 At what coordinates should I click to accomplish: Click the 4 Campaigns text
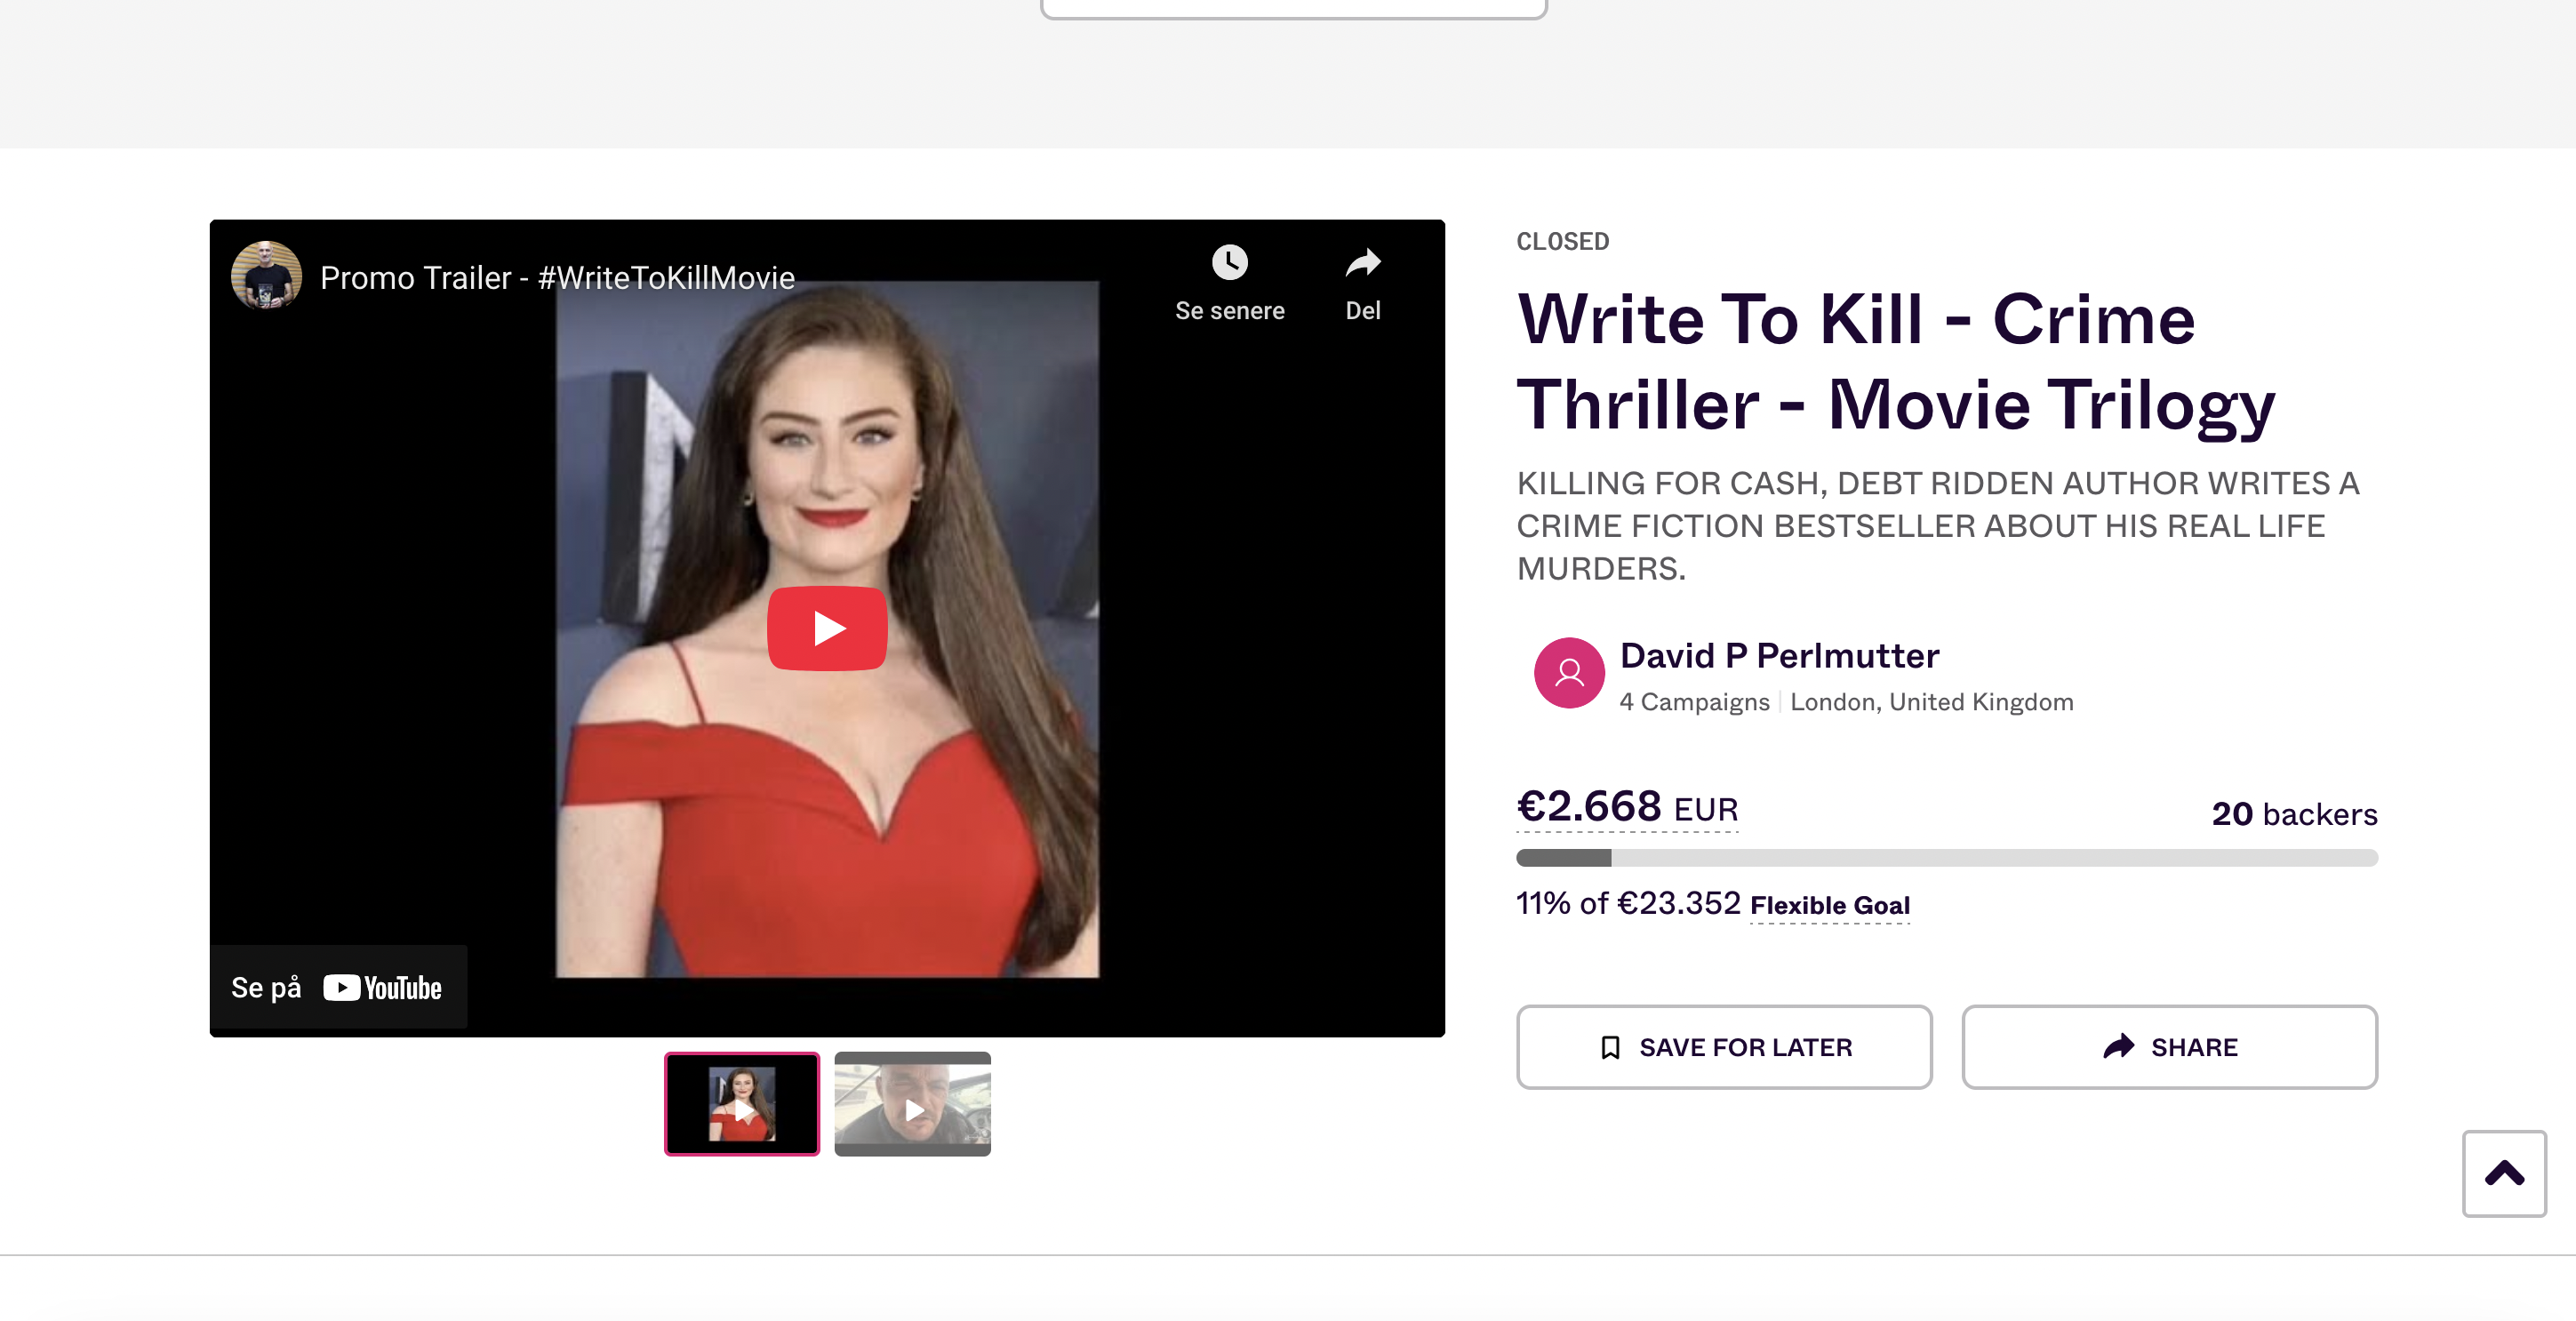(1694, 702)
